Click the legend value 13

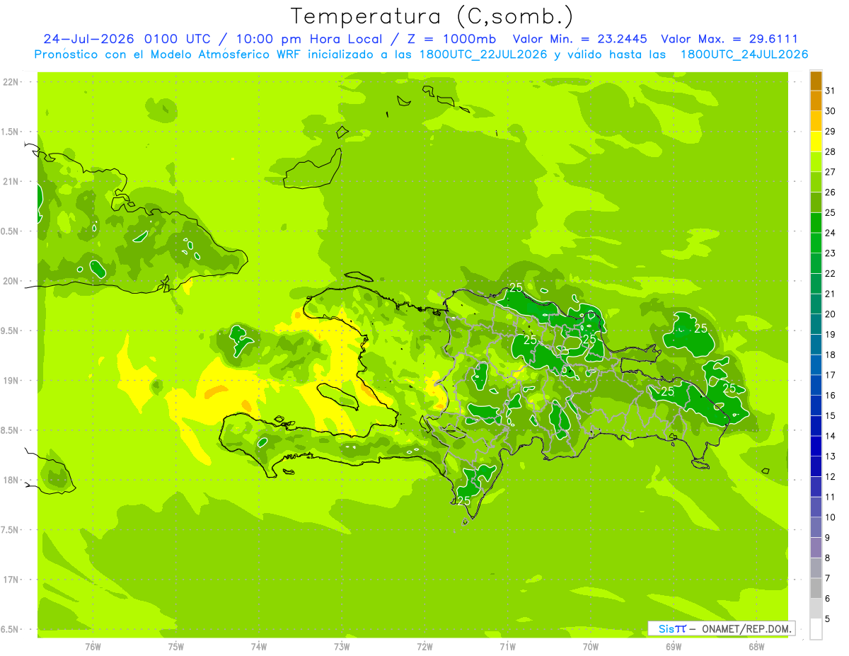(831, 456)
